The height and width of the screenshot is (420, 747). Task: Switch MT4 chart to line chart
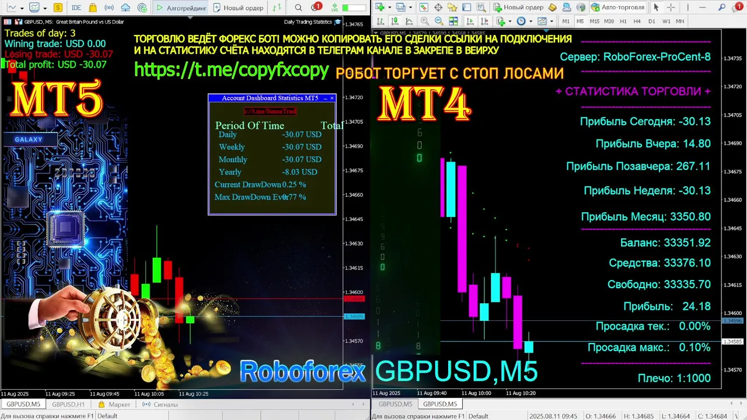(x=409, y=21)
